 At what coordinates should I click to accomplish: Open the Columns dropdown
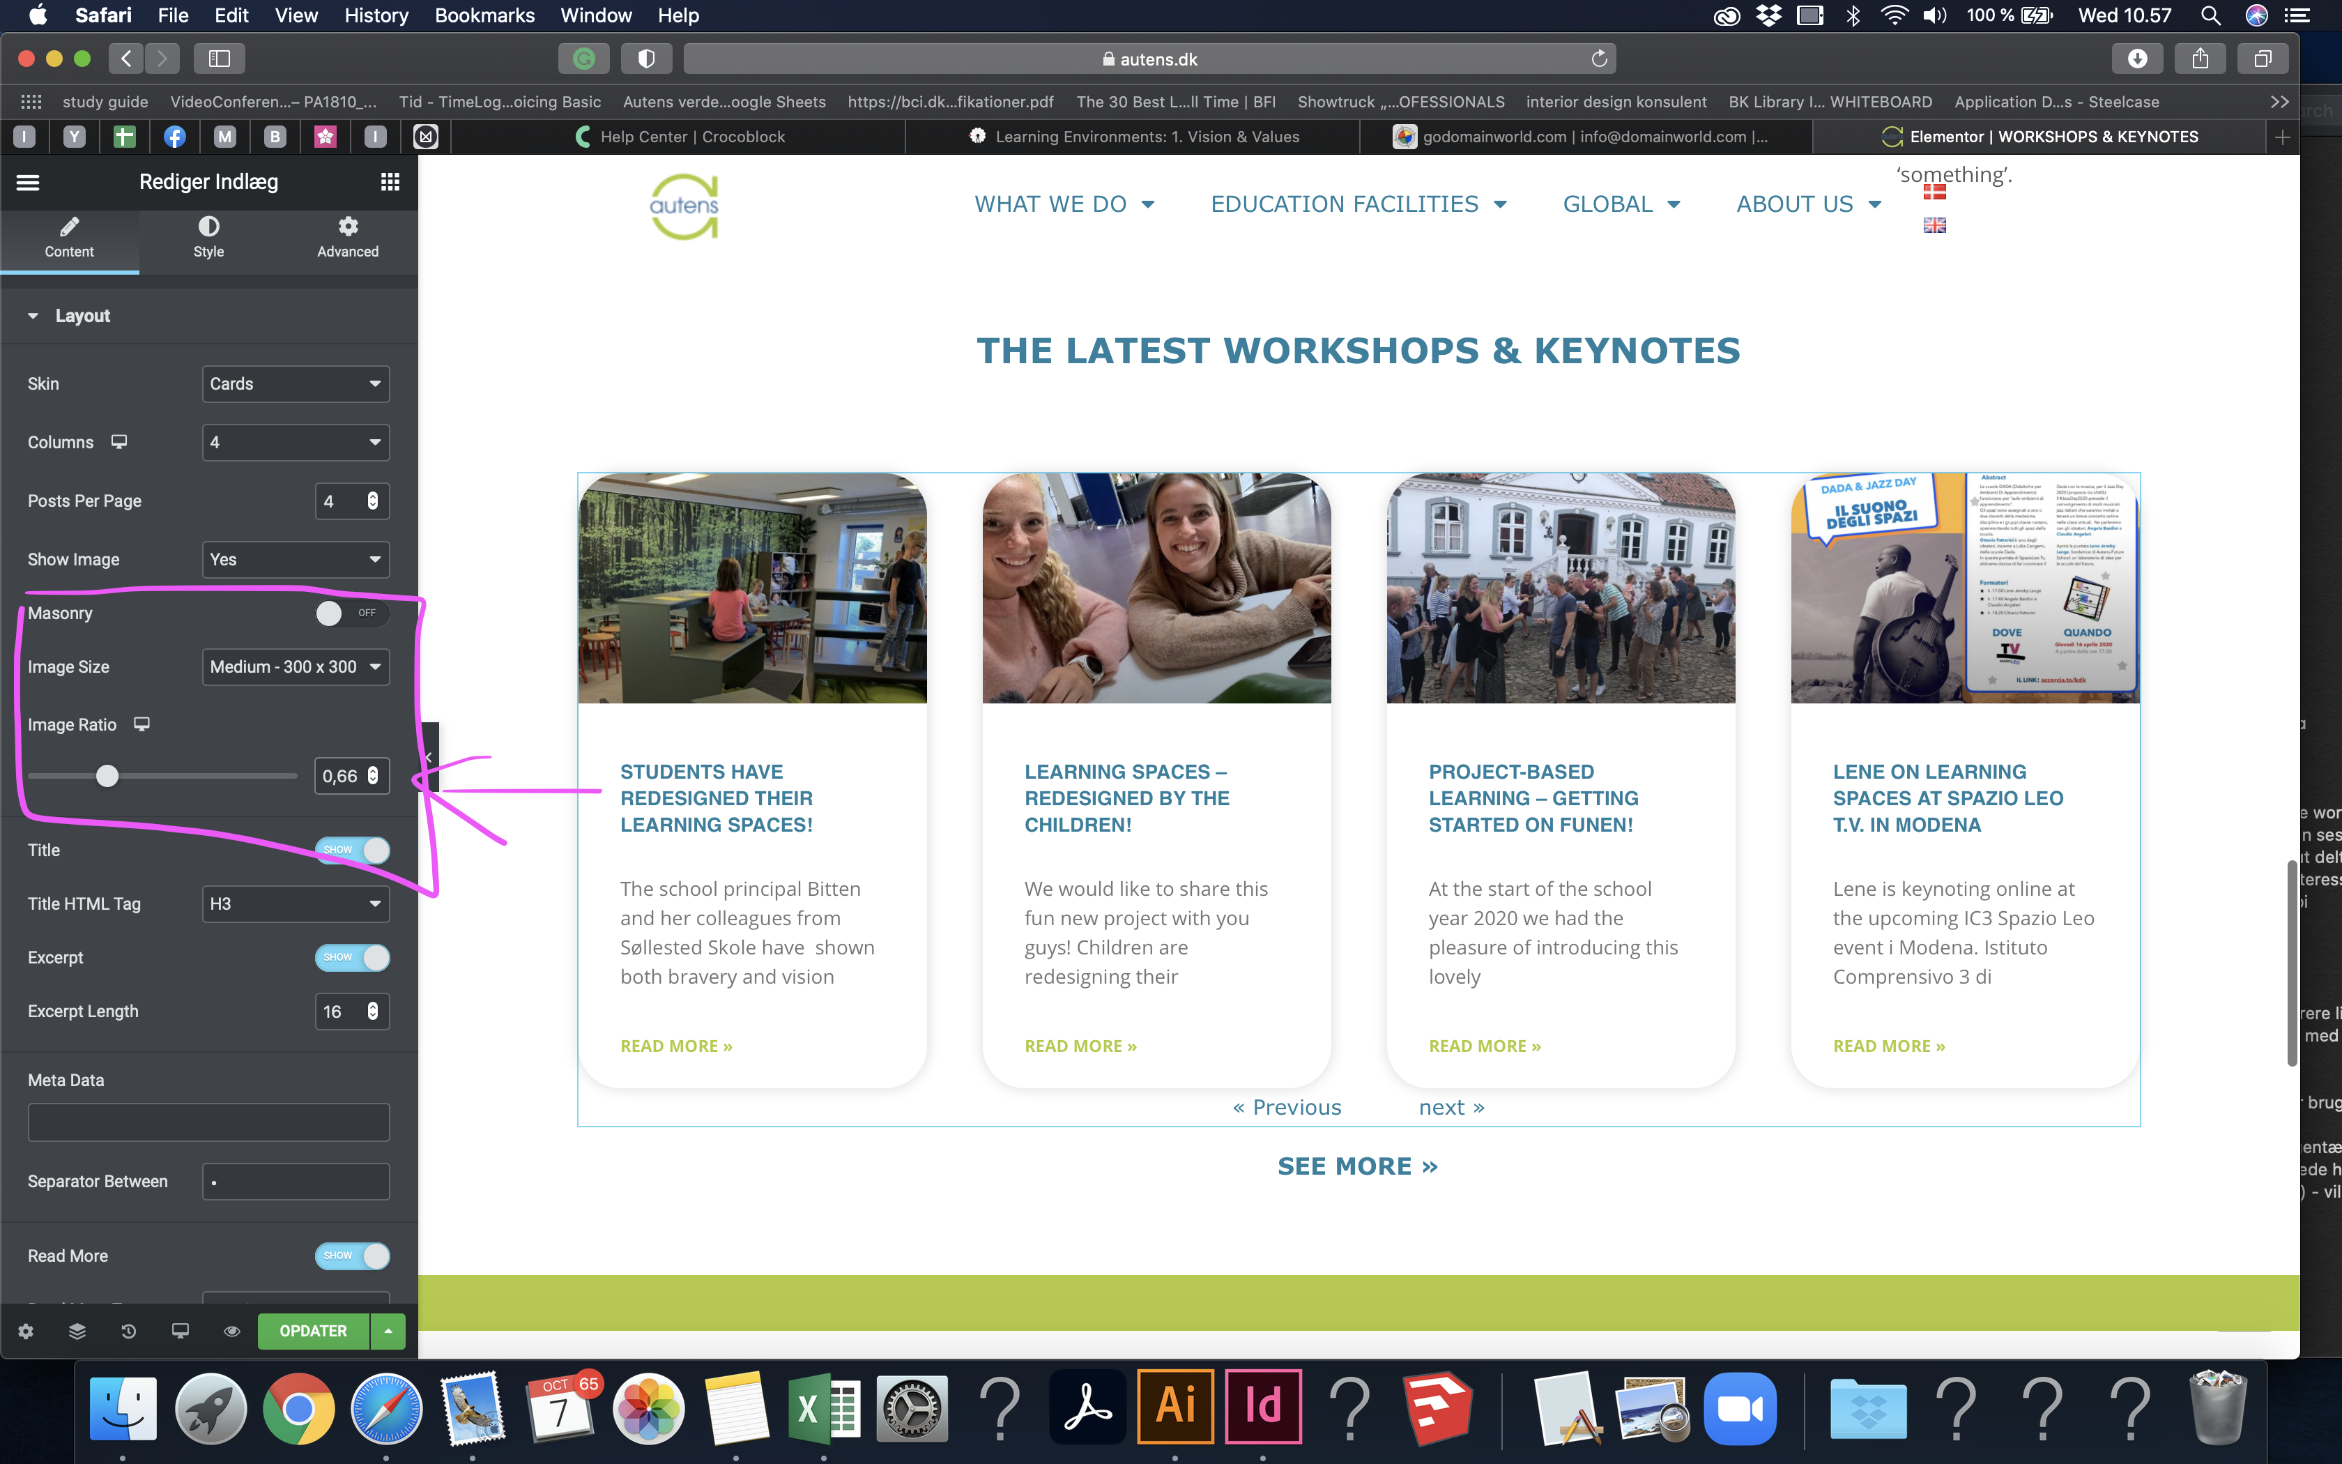tap(295, 443)
